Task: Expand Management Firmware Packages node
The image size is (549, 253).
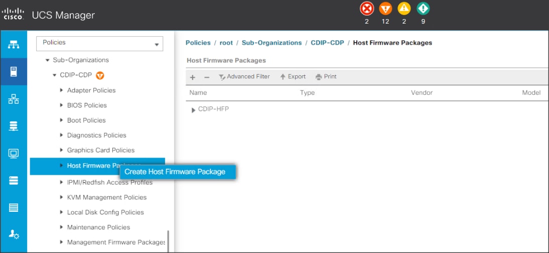Action: tap(62, 242)
